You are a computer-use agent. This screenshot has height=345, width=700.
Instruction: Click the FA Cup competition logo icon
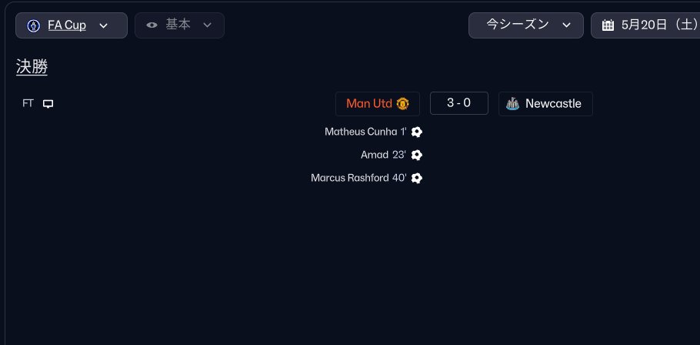pyautogui.click(x=34, y=25)
